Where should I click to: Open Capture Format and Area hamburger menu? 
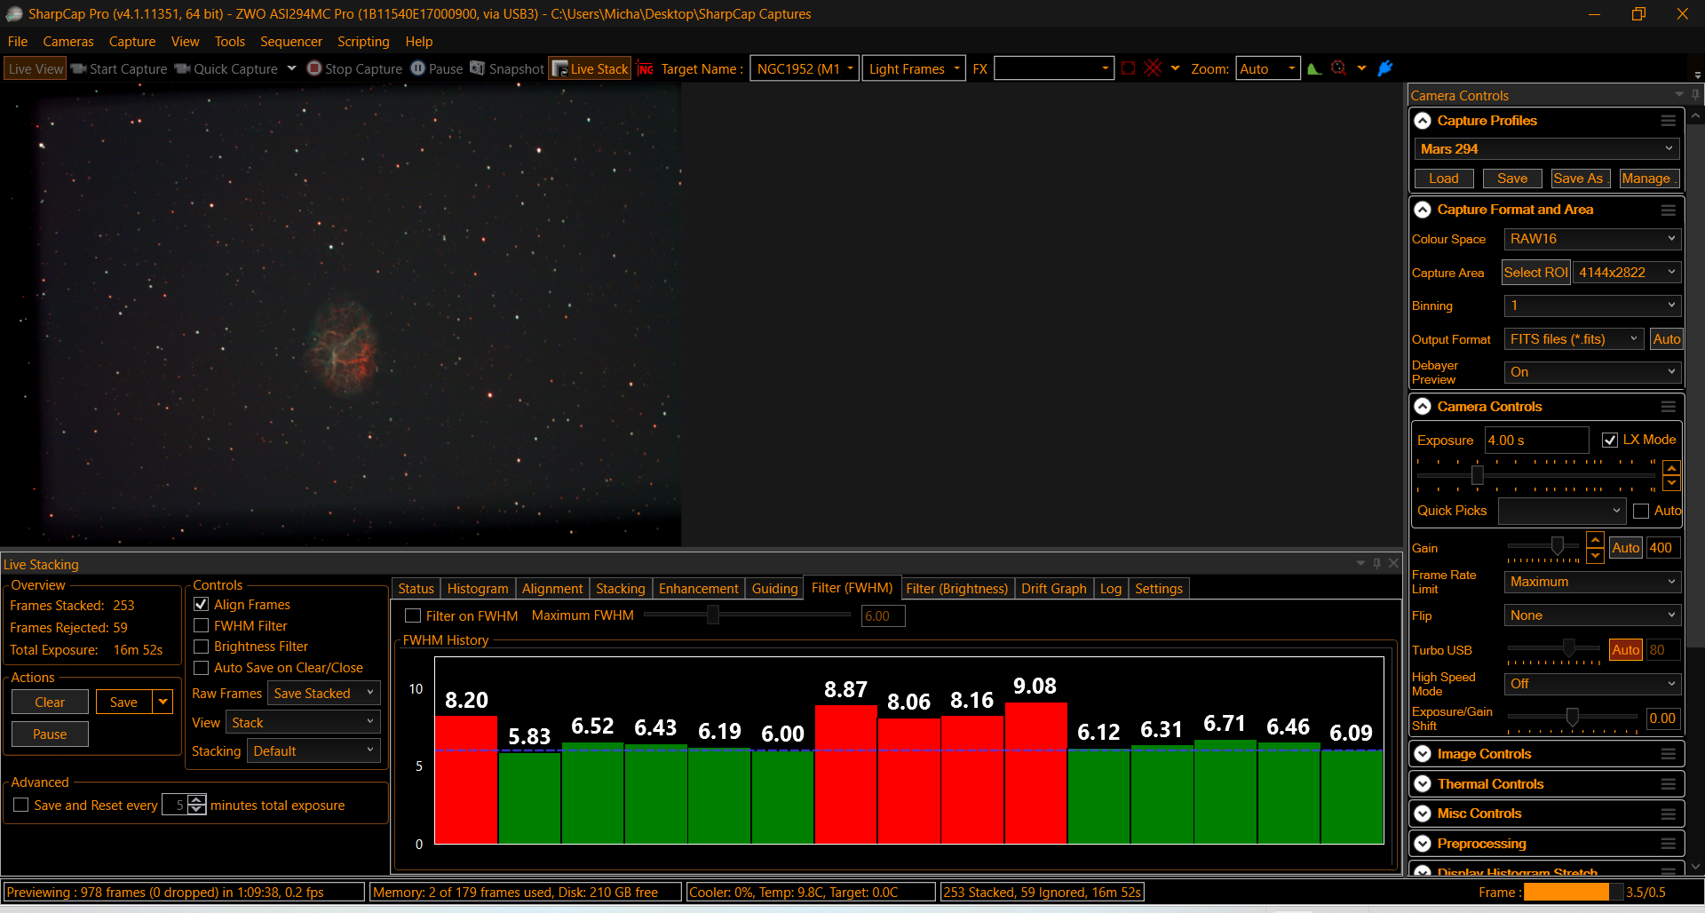[1668, 210]
